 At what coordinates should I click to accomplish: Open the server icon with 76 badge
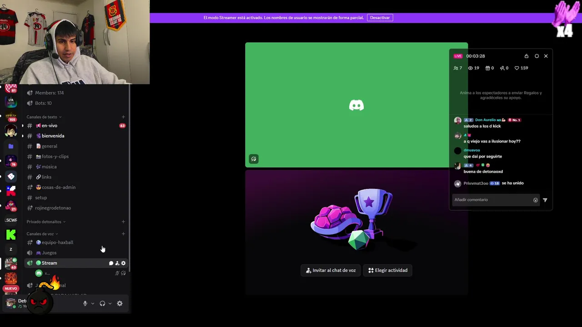11,161
